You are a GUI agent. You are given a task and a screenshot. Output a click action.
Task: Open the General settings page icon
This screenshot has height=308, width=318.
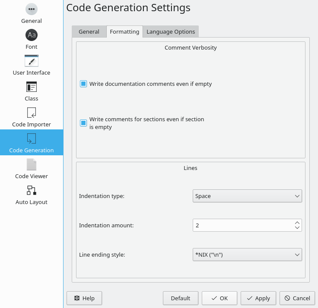[32, 9]
